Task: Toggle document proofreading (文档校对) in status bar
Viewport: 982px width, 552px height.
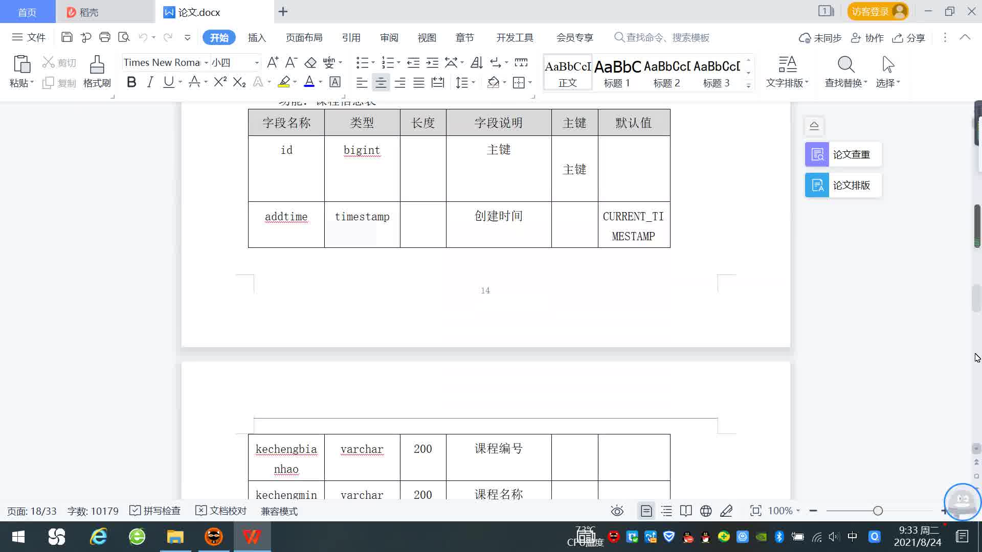Action: (221, 511)
